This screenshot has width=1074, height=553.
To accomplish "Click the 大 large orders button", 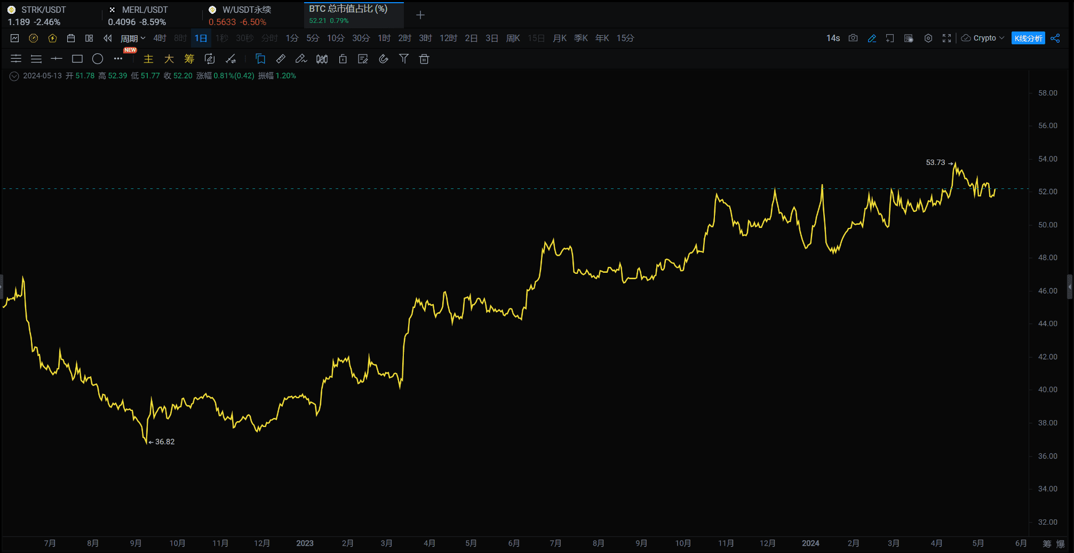I will point(169,59).
